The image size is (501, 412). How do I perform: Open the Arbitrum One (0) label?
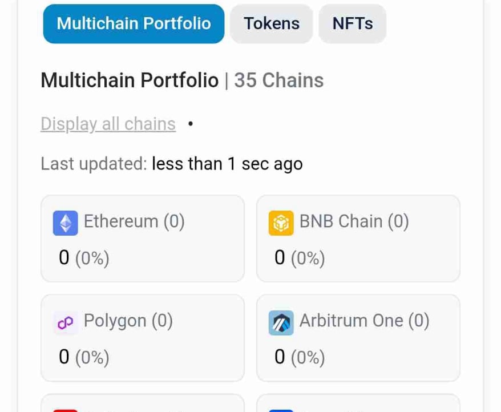pos(364,321)
